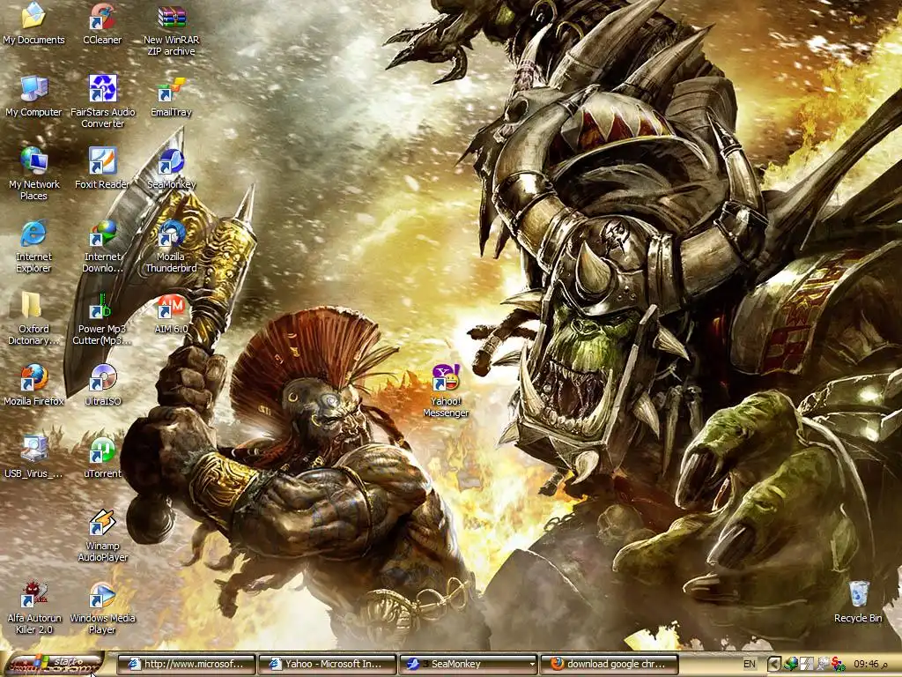Launch Foxit Reader from the desktop
Image resolution: width=902 pixels, height=677 pixels.
(x=102, y=168)
